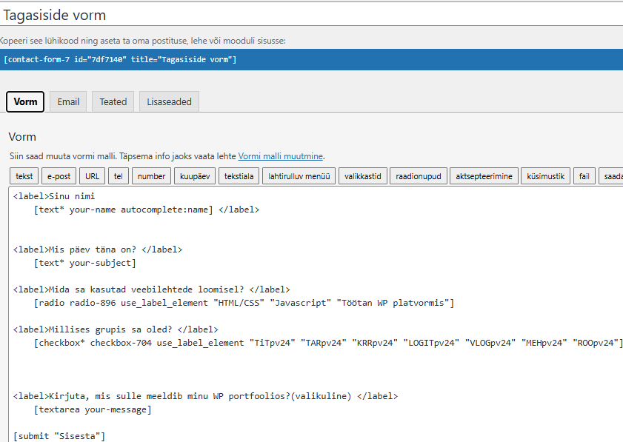Click the URL tag button
Image resolution: width=623 pixels, height=442 pixels.
click(x=93, y=176)
